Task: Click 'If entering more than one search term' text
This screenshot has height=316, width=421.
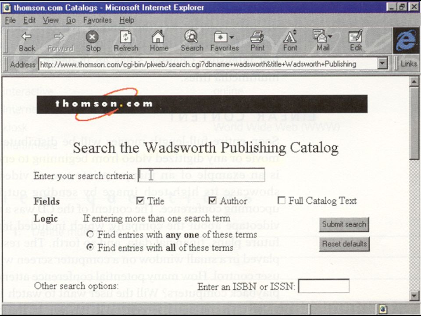Action: (x=157, y=218)
